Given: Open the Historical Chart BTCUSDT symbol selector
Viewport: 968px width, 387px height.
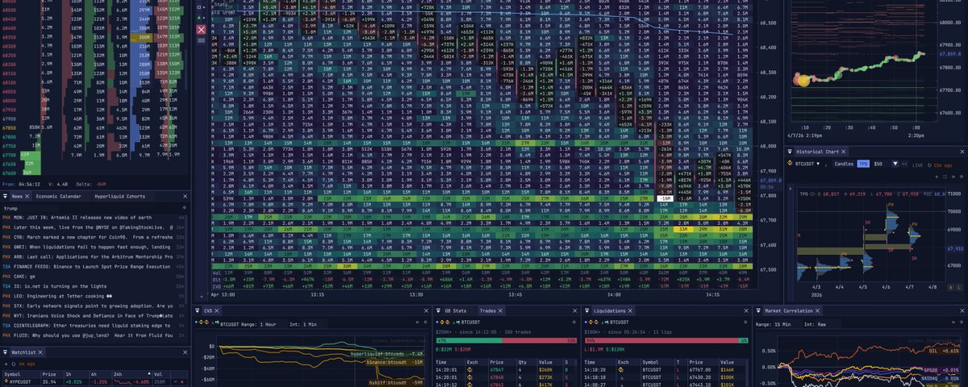Looking at the screenshot, I should (807, 164).
